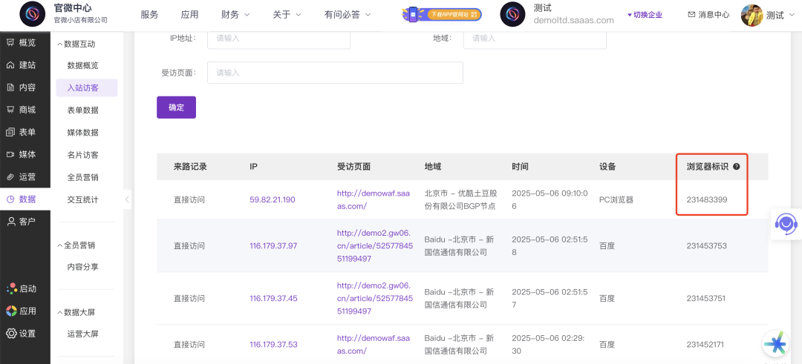The height and width of the screenshot is (364, 802).
Task: Collapse the secondary sidebar panel handle
Action: click(x=127, y=199)
